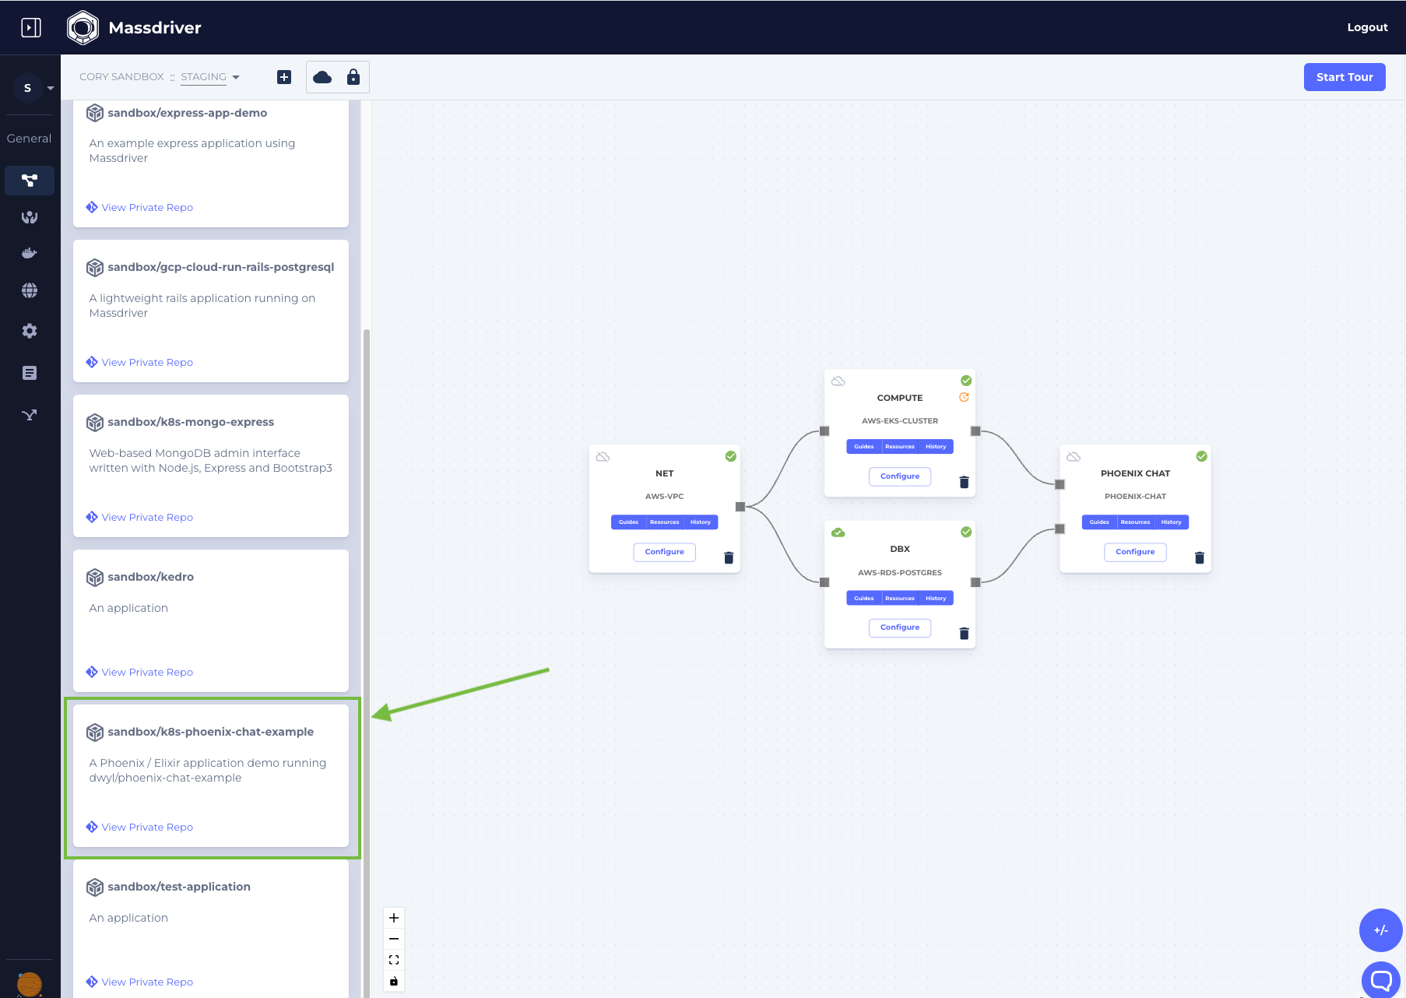
Task: Click the orange refresh icon on COMPUTE
Action: (x=964, y=397)
